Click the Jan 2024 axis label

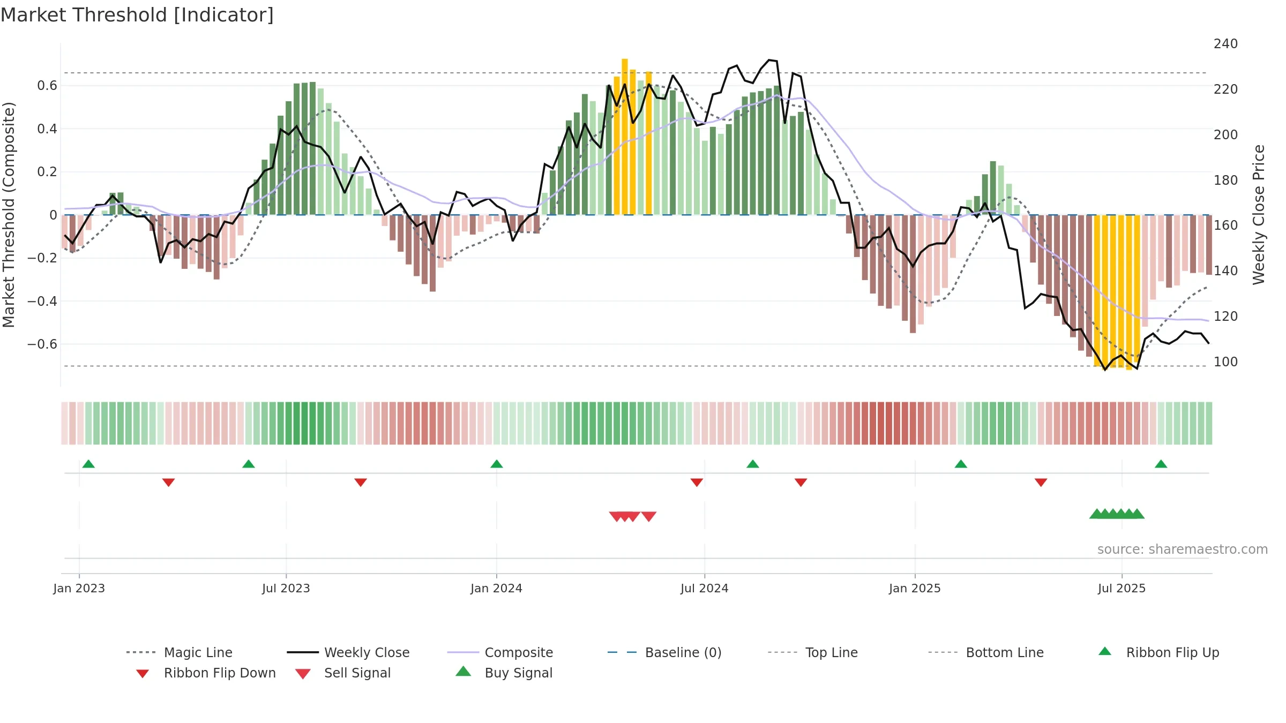tap(497, 588)
